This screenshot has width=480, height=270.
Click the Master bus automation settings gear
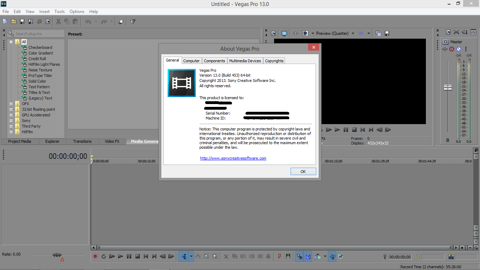pyautogui.click(x=452, y=49)
